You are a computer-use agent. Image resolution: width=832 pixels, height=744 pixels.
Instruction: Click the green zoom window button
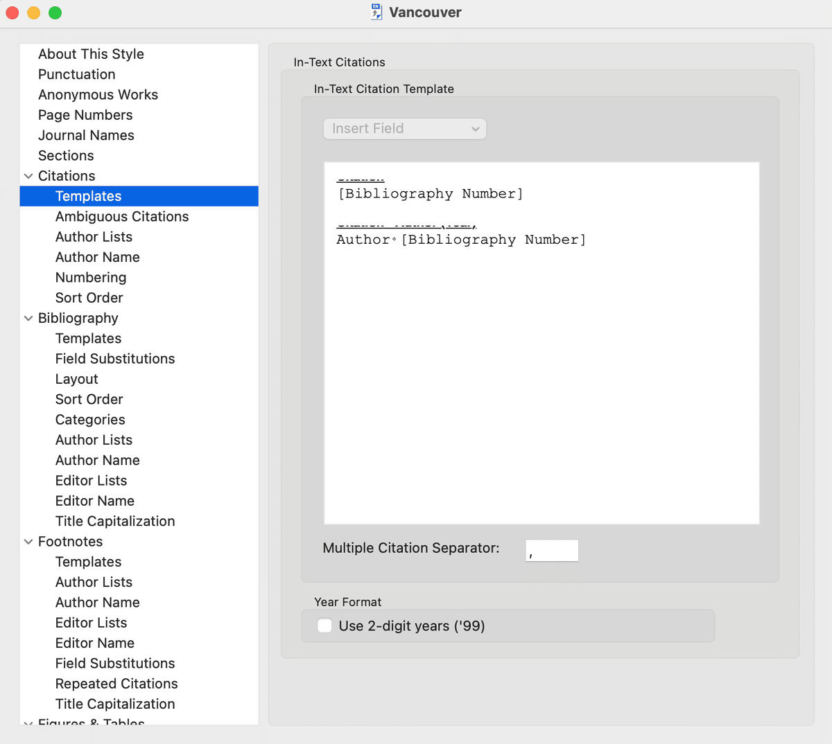point(55,12)
